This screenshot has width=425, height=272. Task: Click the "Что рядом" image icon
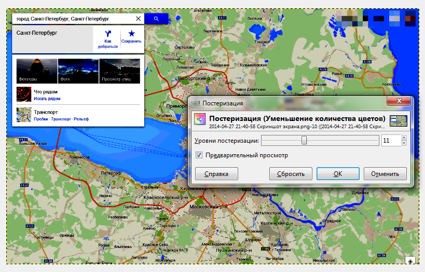click(x=24, y=94)
